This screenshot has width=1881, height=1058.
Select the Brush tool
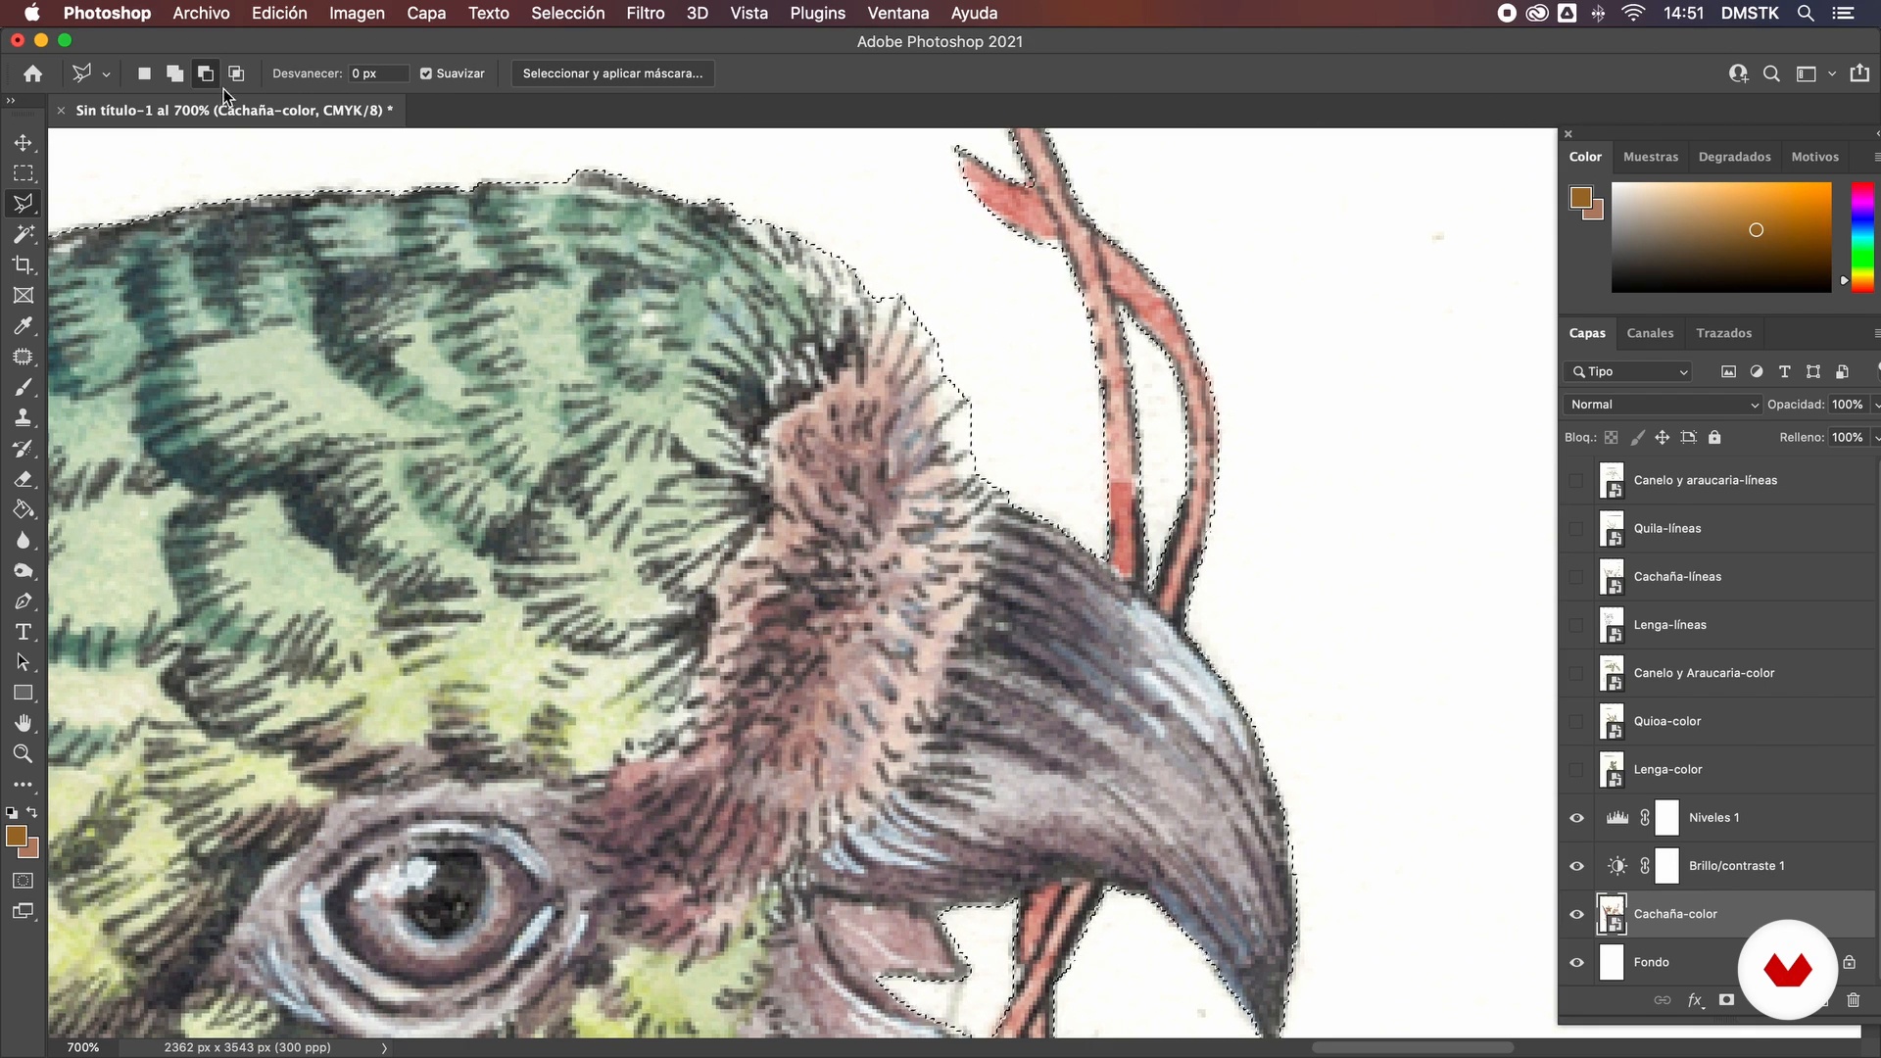coord(24,387)
